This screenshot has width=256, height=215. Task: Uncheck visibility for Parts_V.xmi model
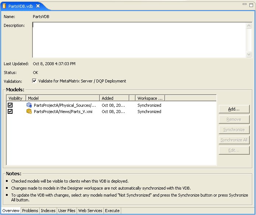10,112
